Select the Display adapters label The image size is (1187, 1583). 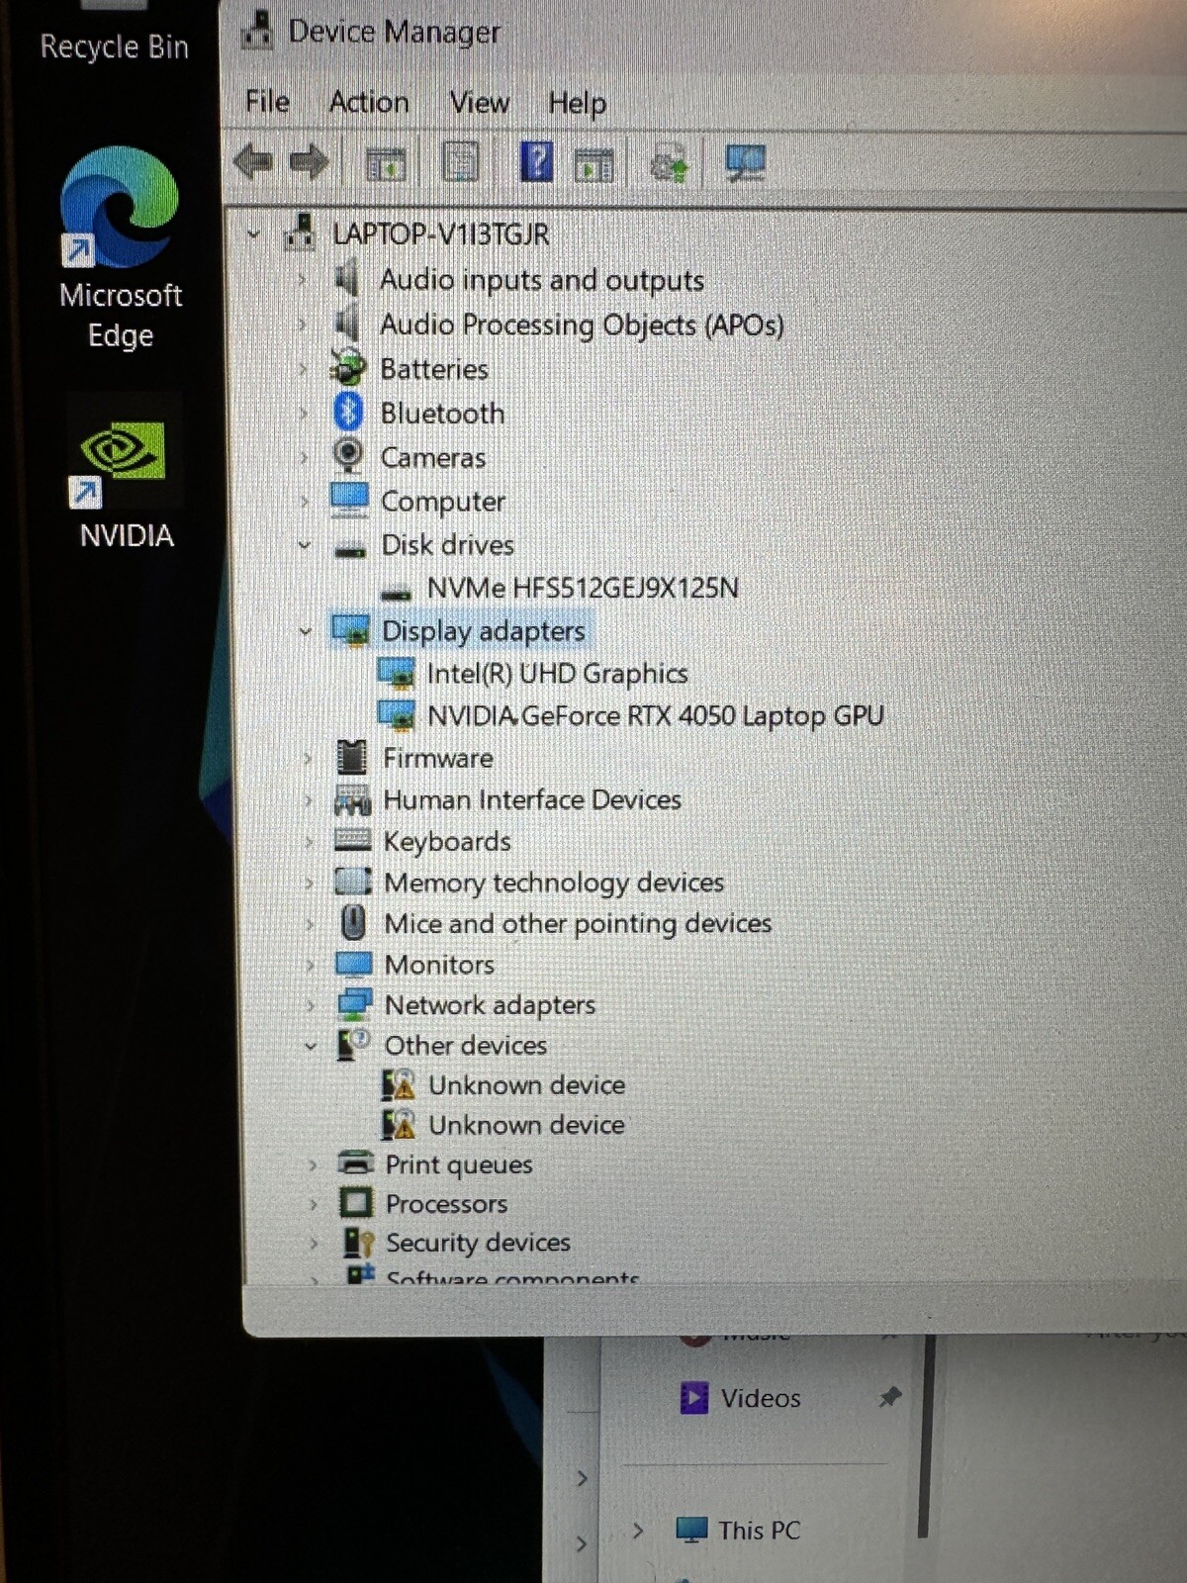click(x=484, y=631)
